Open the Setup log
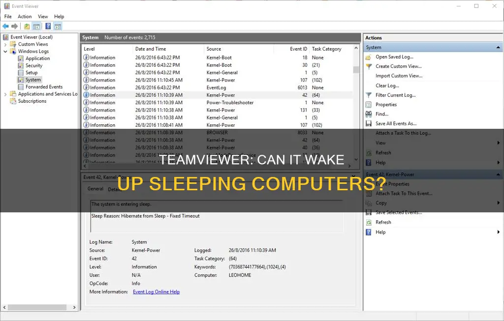This screenshot has width=504, height=321. point(31,73)
